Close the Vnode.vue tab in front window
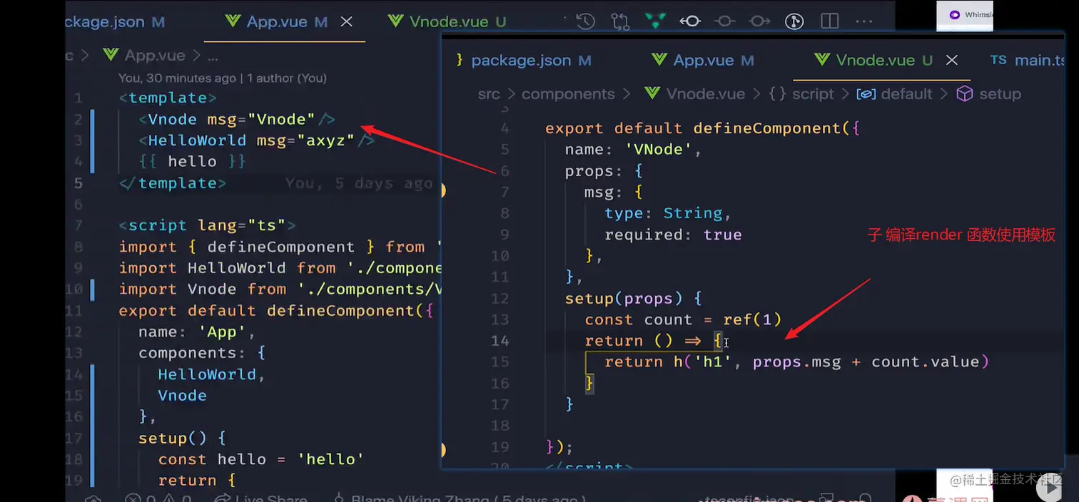The image size is (1079, 502). [x=951, y=61]
